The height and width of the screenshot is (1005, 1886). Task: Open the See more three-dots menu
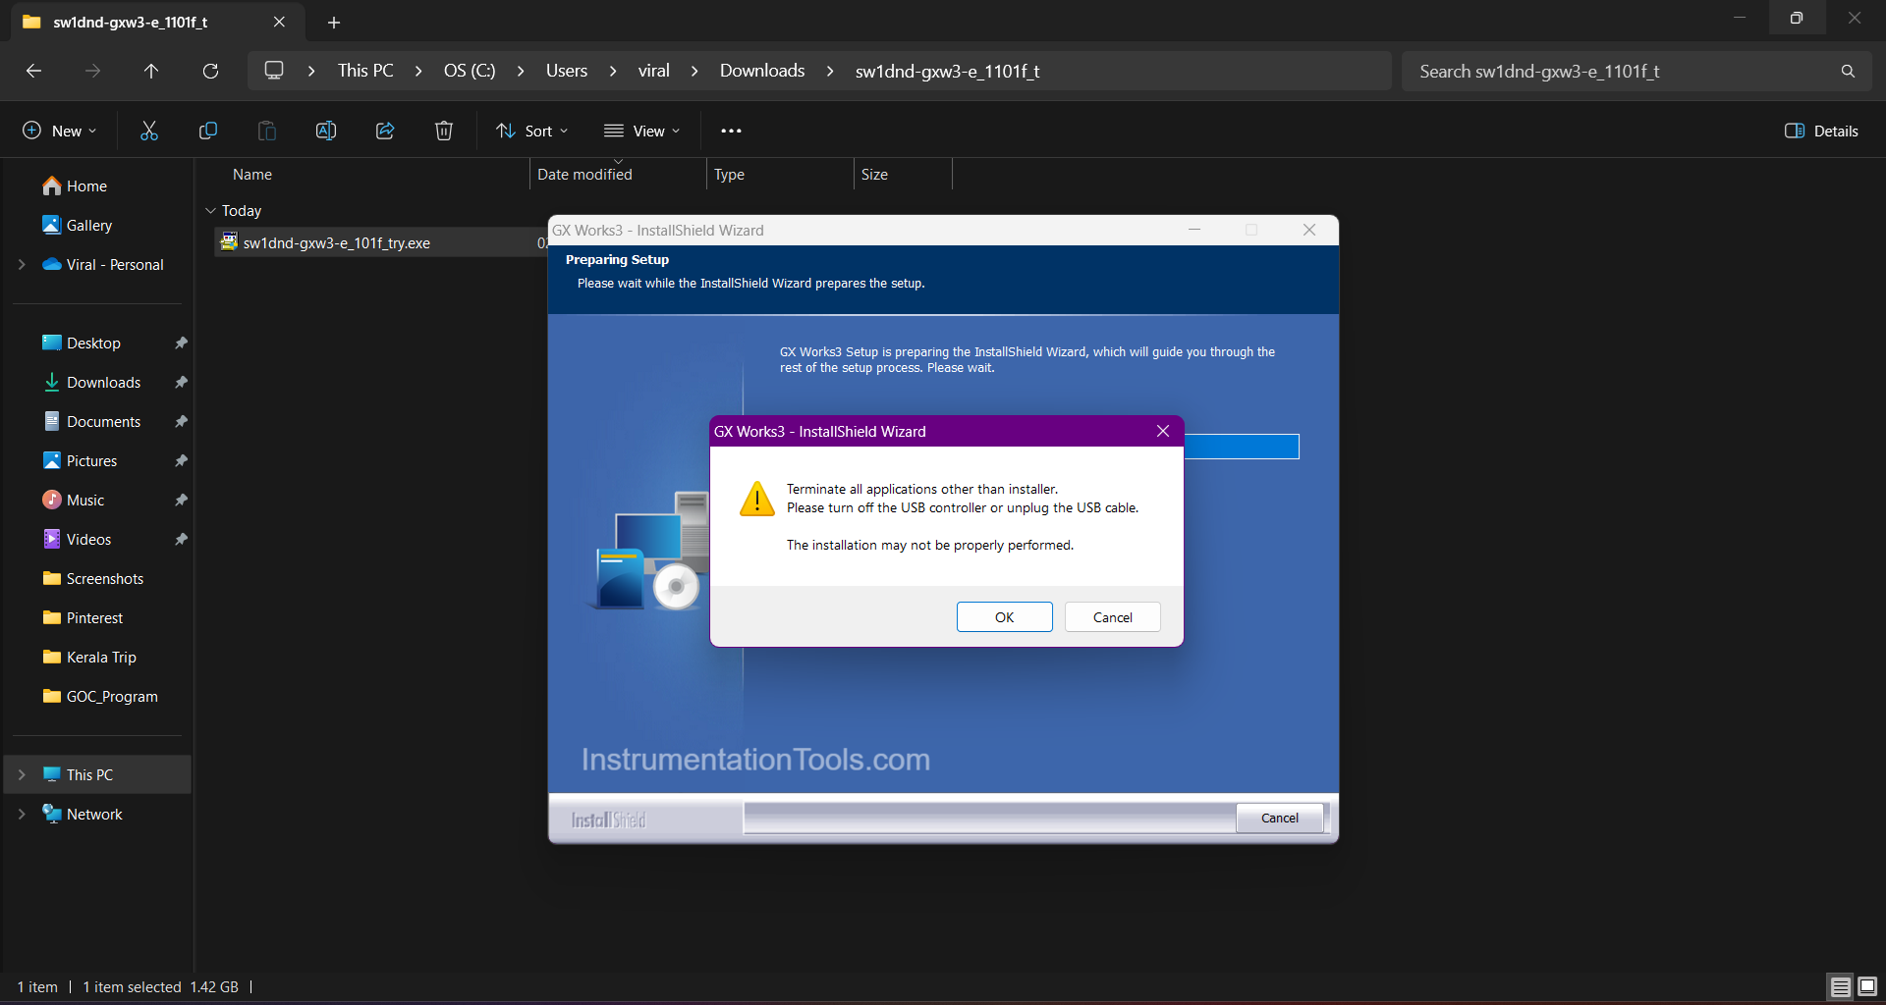[731, 131]
